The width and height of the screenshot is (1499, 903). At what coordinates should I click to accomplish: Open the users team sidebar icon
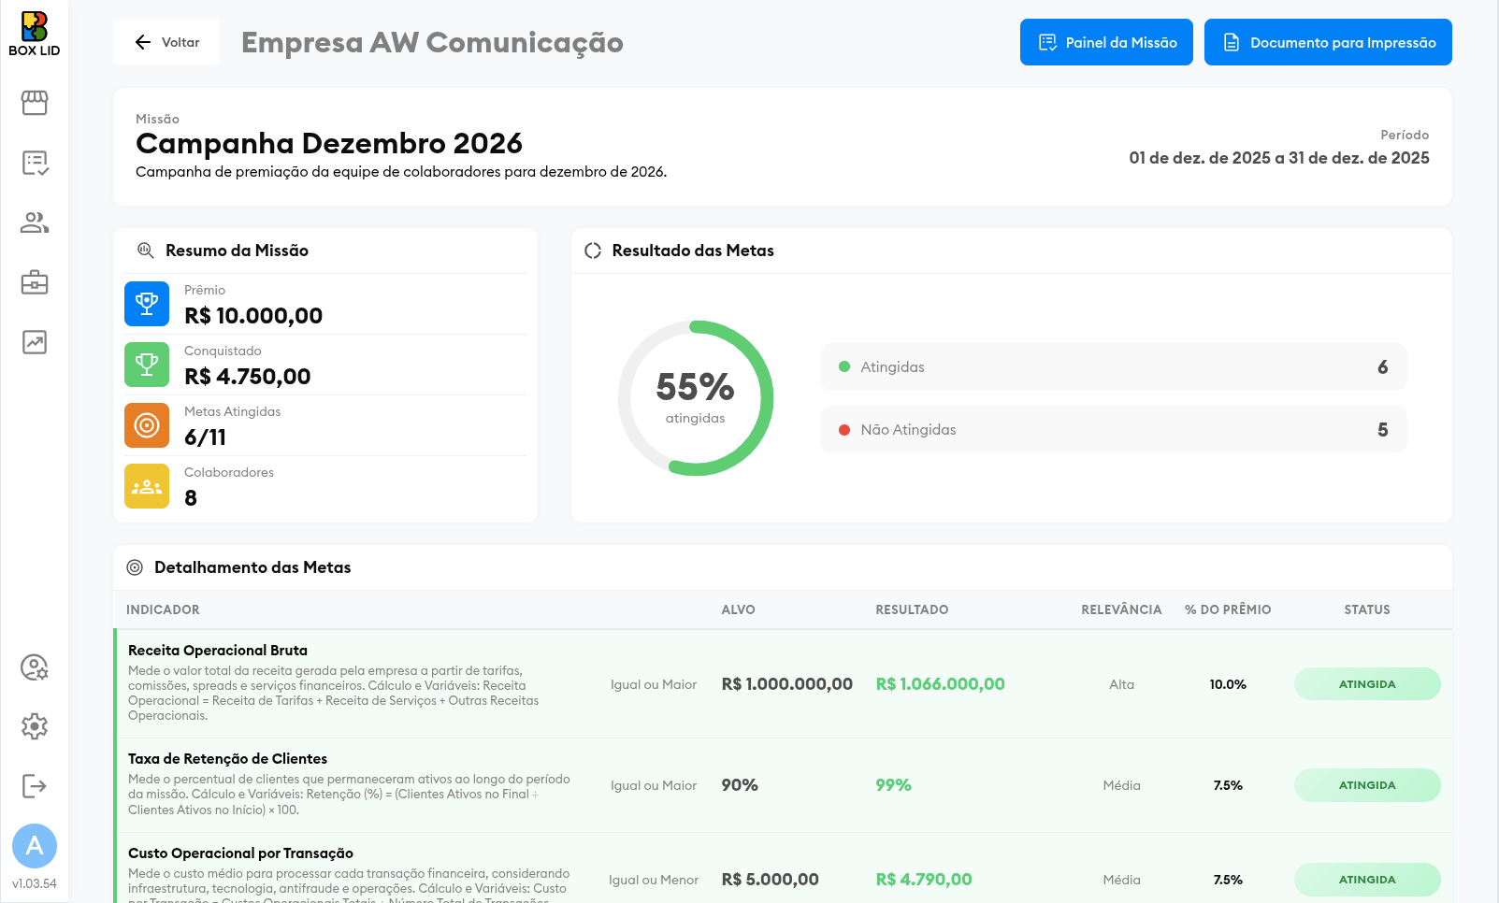pyautogui.click(x=35, y=222)
